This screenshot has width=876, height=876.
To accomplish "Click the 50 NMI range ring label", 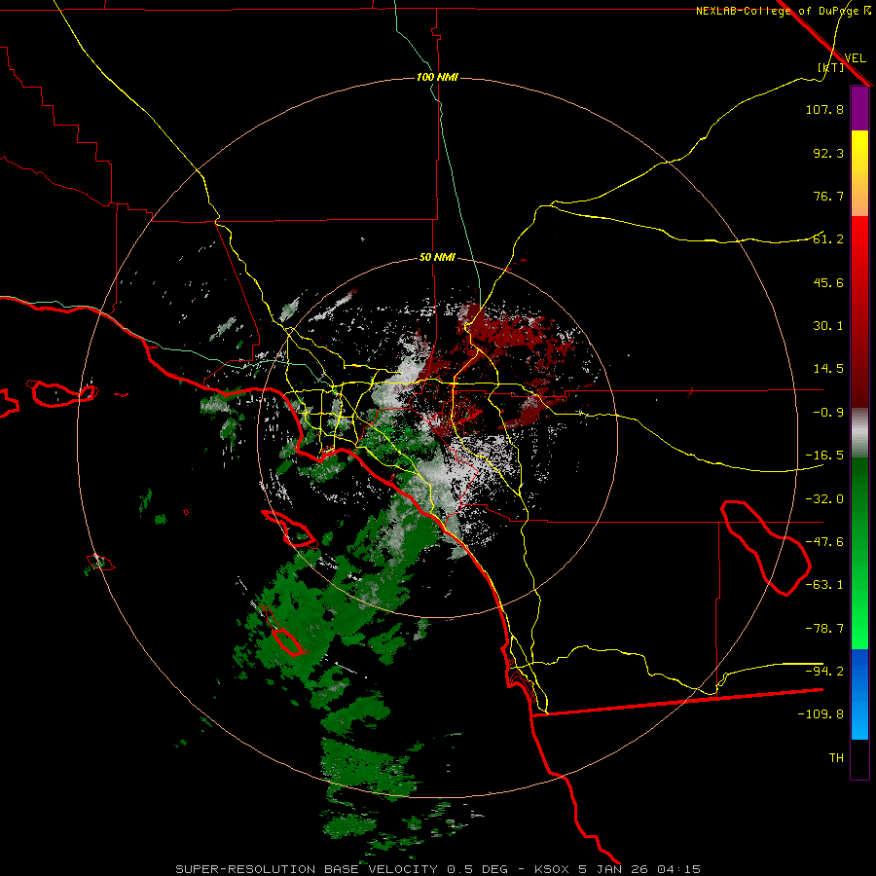I will [437, 257].
